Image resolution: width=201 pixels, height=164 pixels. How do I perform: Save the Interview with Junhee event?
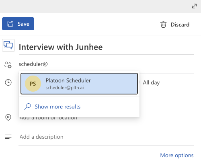[18, 24]
